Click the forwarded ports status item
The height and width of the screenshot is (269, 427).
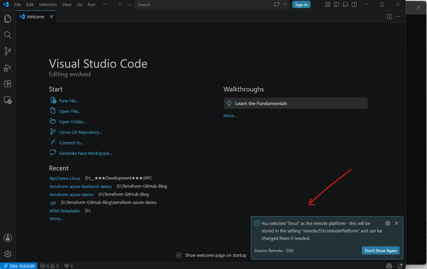coord(68,266)
